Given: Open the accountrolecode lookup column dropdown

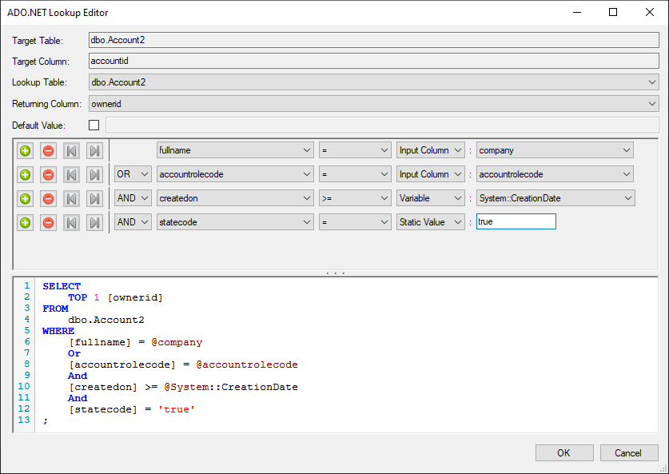Looking at the screenshot, I should click(x=235, y=174).
